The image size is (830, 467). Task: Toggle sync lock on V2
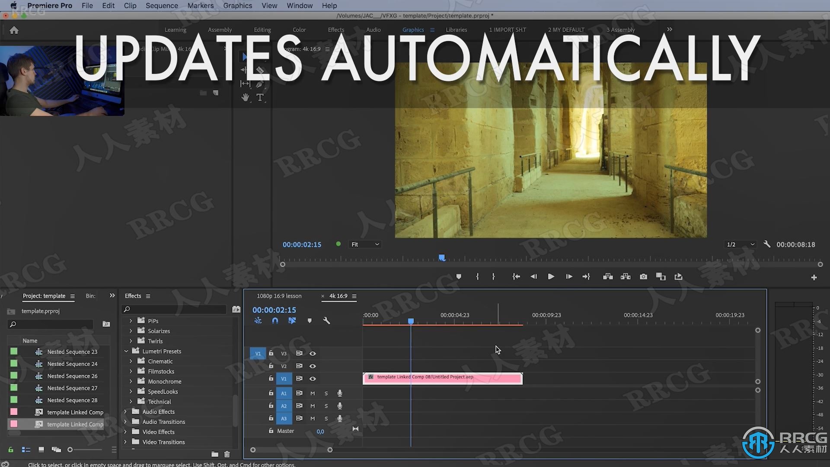(x=299, y=366)
